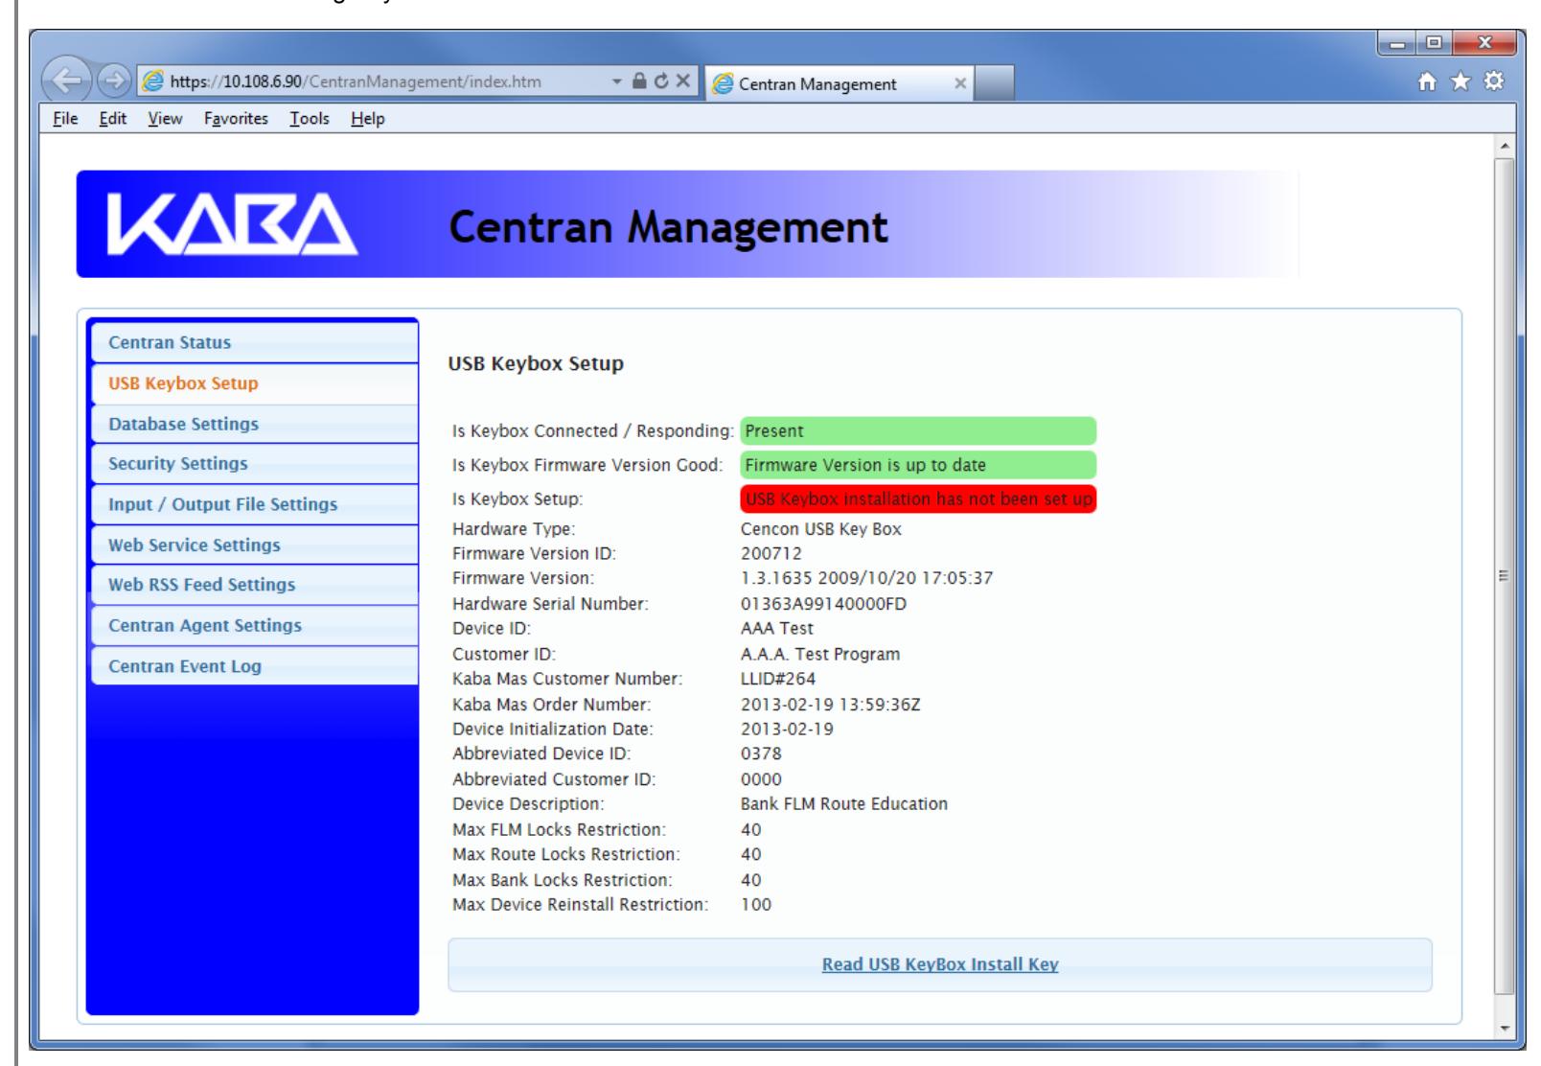Image resolution: width=1541 pixels, height=1066 pixels.
Task: Open the Edit menu
Action: point(113,119)
